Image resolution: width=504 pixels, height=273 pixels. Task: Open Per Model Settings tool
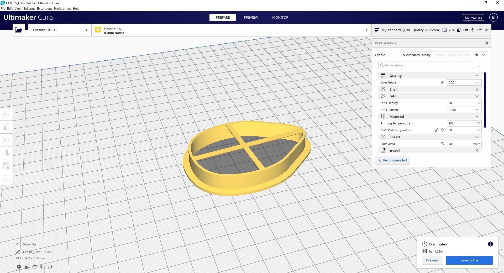coord(6,166)
